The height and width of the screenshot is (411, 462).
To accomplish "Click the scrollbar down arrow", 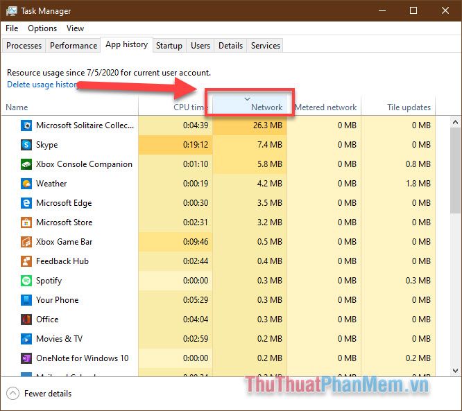I will point(455,370).
